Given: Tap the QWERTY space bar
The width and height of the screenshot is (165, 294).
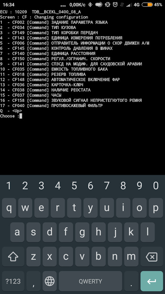Looking at the screenshot, I should coord(90,281).
